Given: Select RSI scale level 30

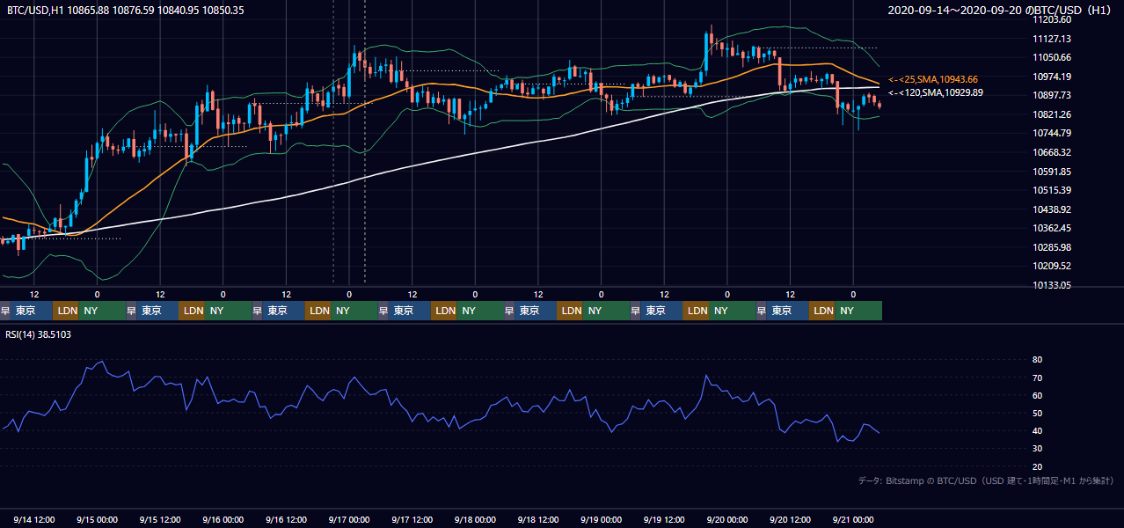Looking at the screenshot, I should 1038,449.
